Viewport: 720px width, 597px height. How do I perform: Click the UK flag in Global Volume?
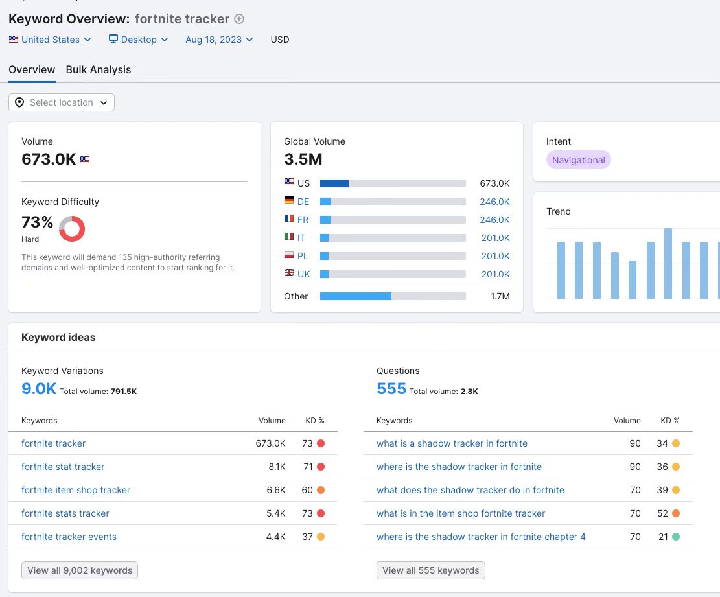[x=289, y=273]
